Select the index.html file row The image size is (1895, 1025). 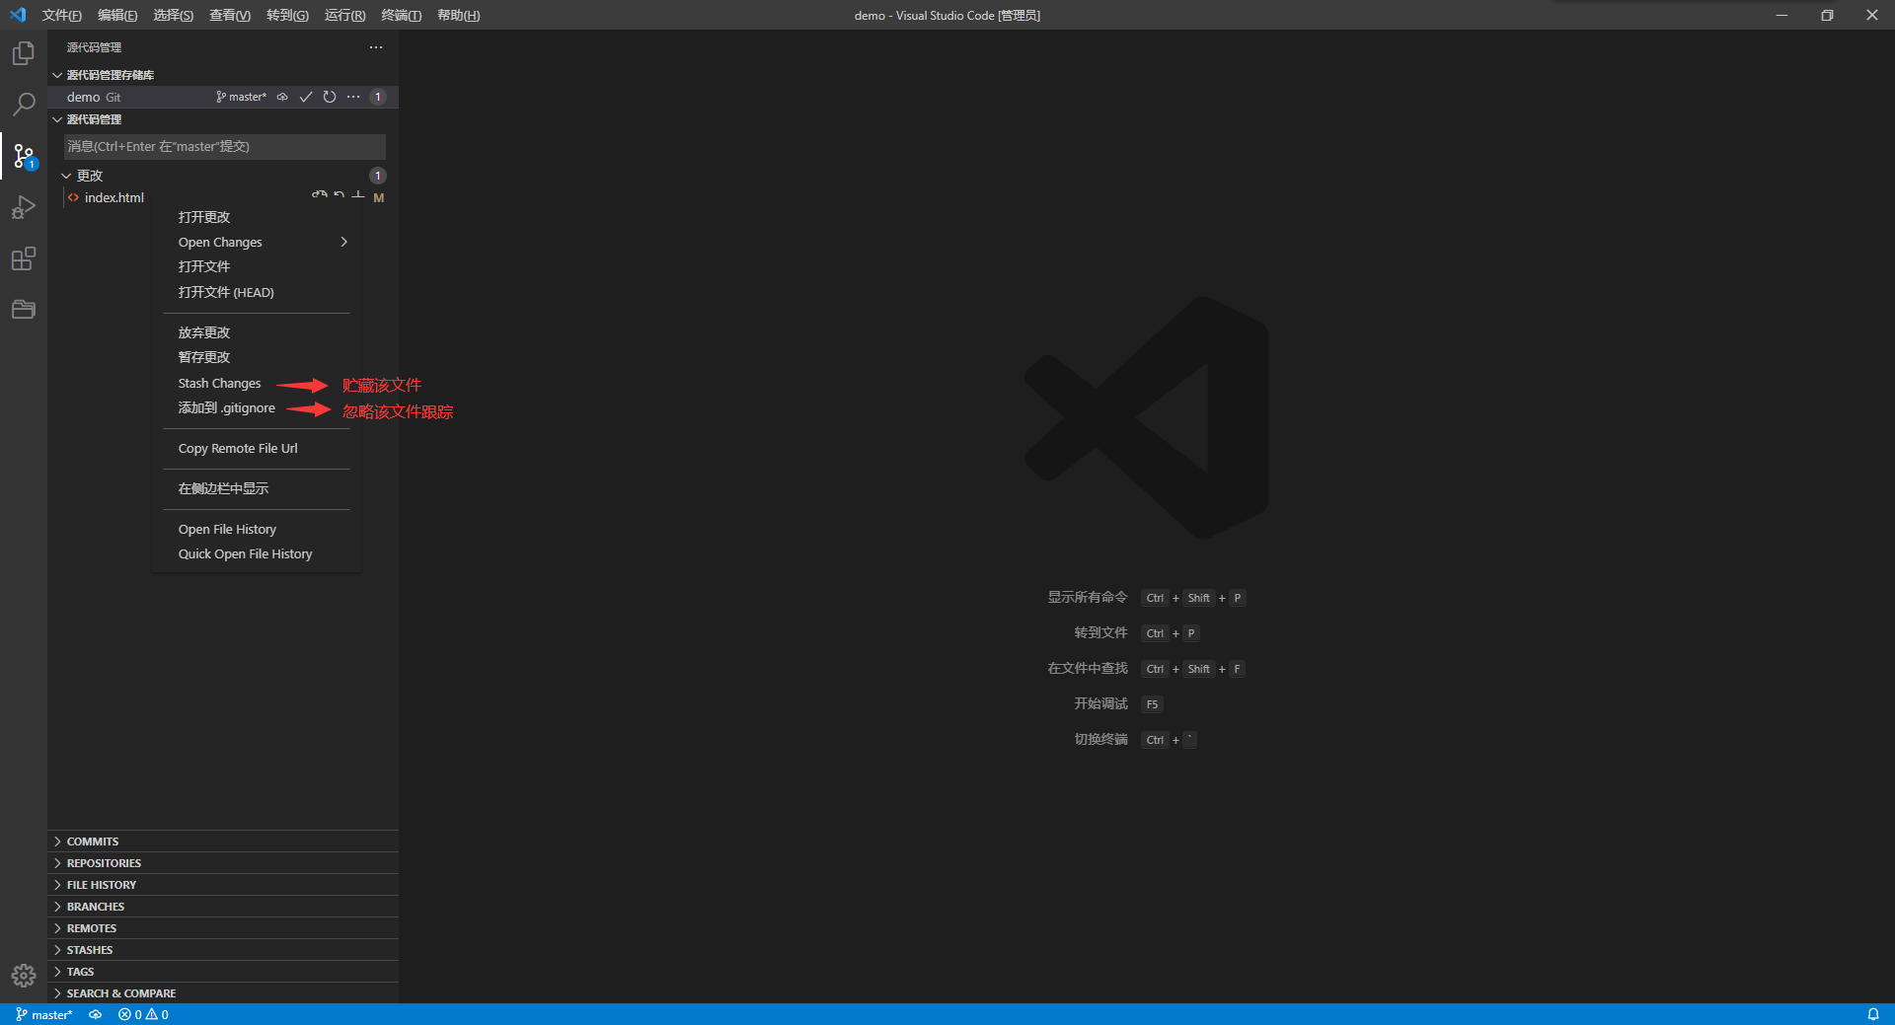(223, 197)
